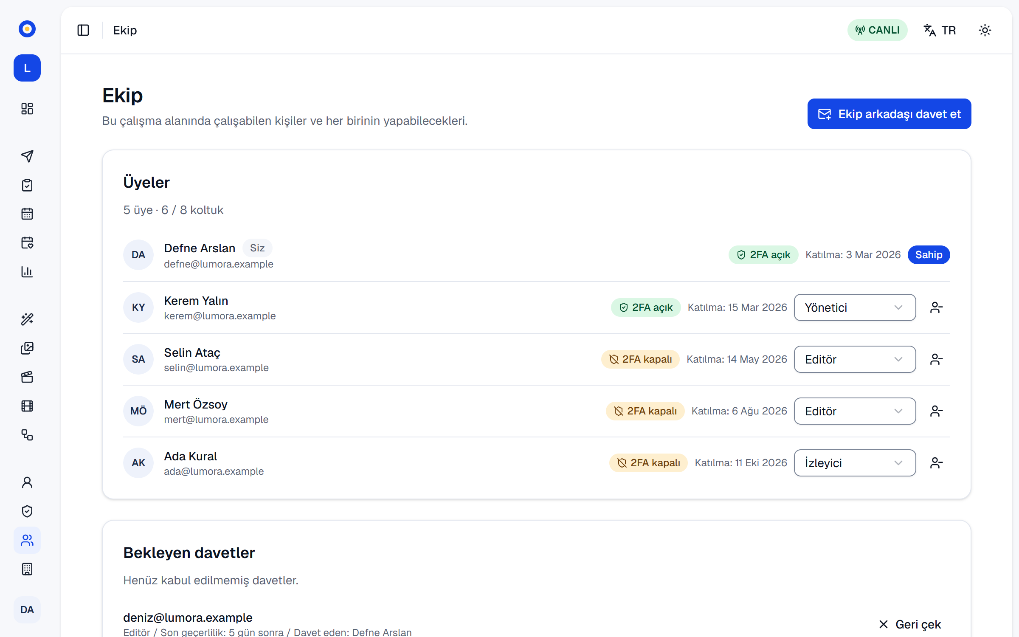Open the paper plane publish icon
Viewport: 1019px width, 637px height.
27,156
